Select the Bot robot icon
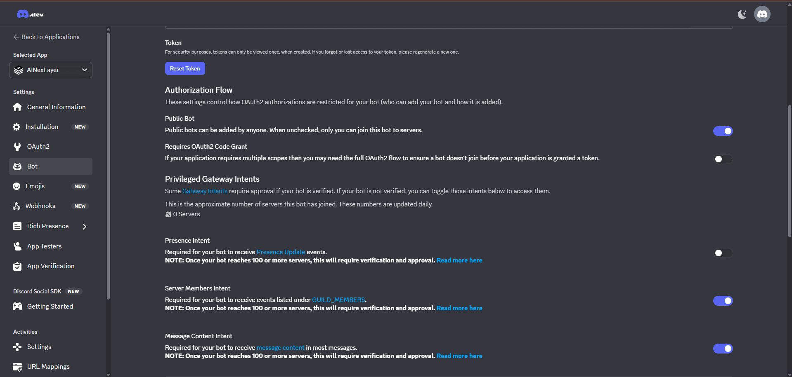Image resolution: width=792 pixels, height=377 pixels. point(17,166)
